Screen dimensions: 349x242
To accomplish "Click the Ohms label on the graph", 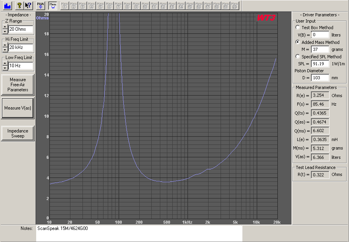I will [42, 18].
